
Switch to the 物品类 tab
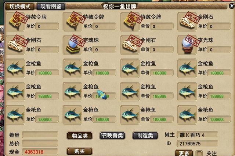[x=80, y=136]
